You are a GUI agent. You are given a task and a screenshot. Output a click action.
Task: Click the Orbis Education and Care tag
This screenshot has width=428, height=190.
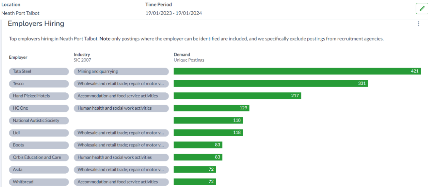[x=39, y=157]
